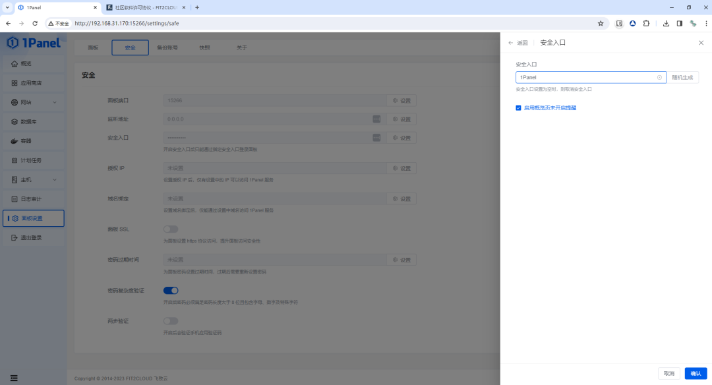Screen dimensions: 712x385
Task: Expand the 主机 sidebar menu
Action: (x=26, y=179)
